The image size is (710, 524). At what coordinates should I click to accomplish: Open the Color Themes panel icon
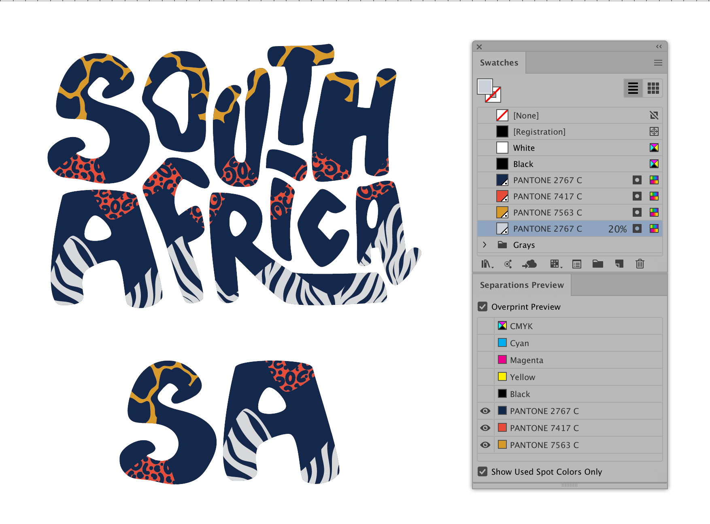pos(508,264)
